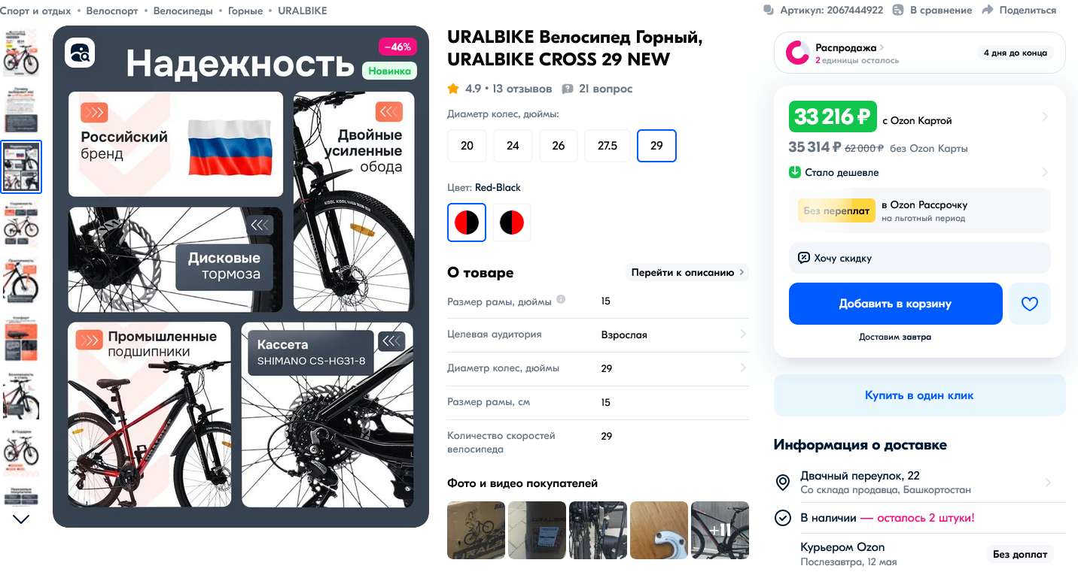Open the Горные breadcrumb category
This screenshot has width=1078, height=578.
[245, 11]
